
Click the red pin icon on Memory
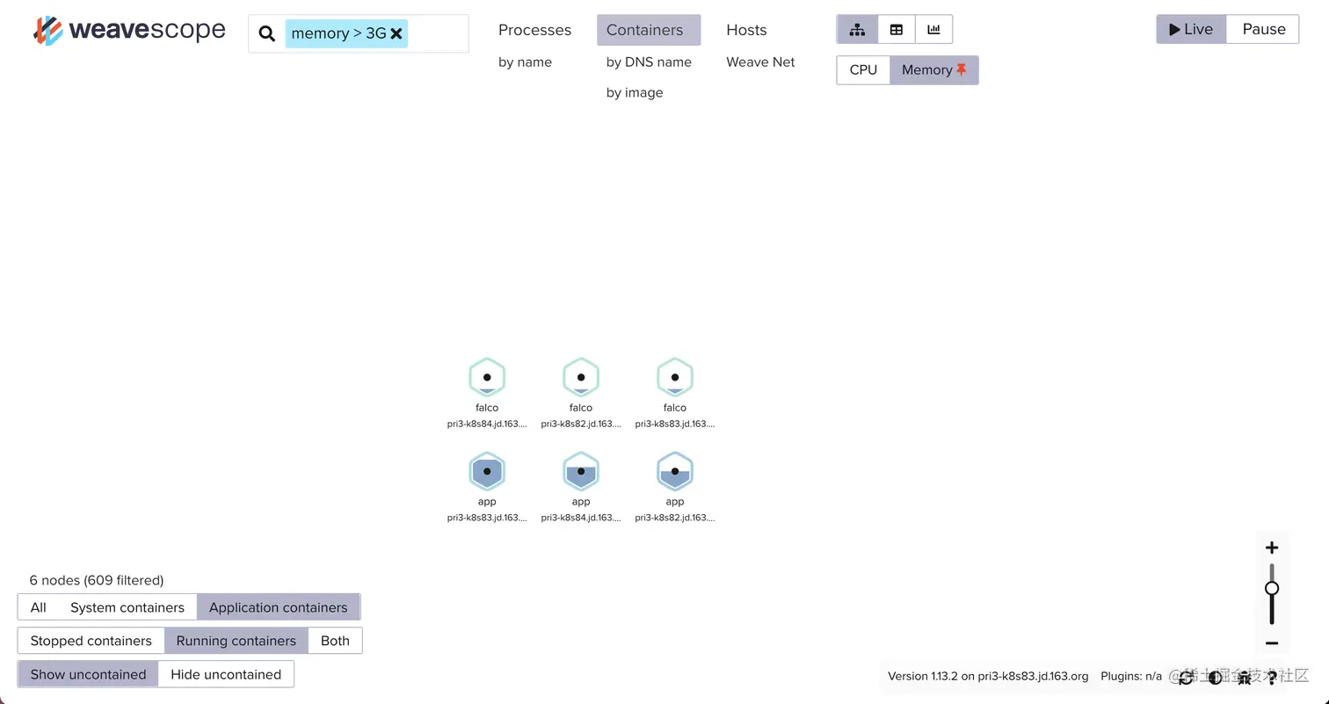pyautogui.click(x=962, y=69)
